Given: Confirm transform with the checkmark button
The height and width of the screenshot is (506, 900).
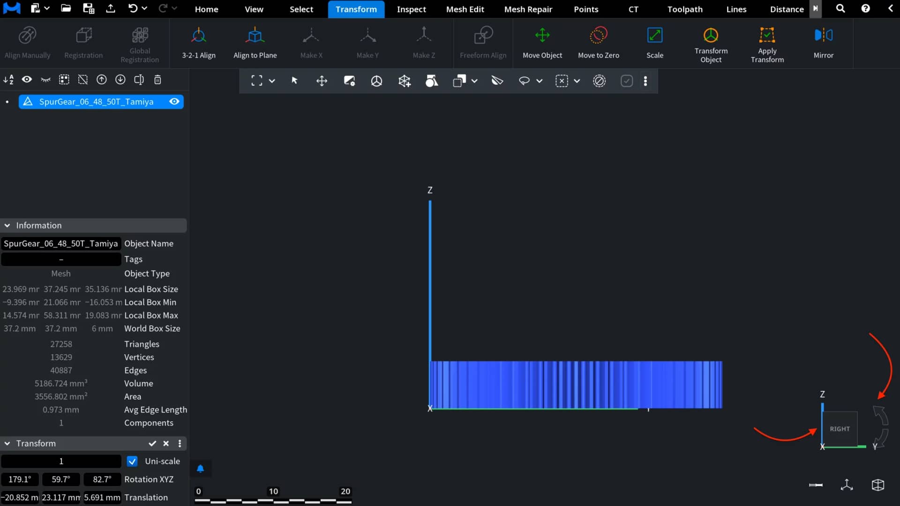Looking at the screenshot, I should tap(152, 443).
